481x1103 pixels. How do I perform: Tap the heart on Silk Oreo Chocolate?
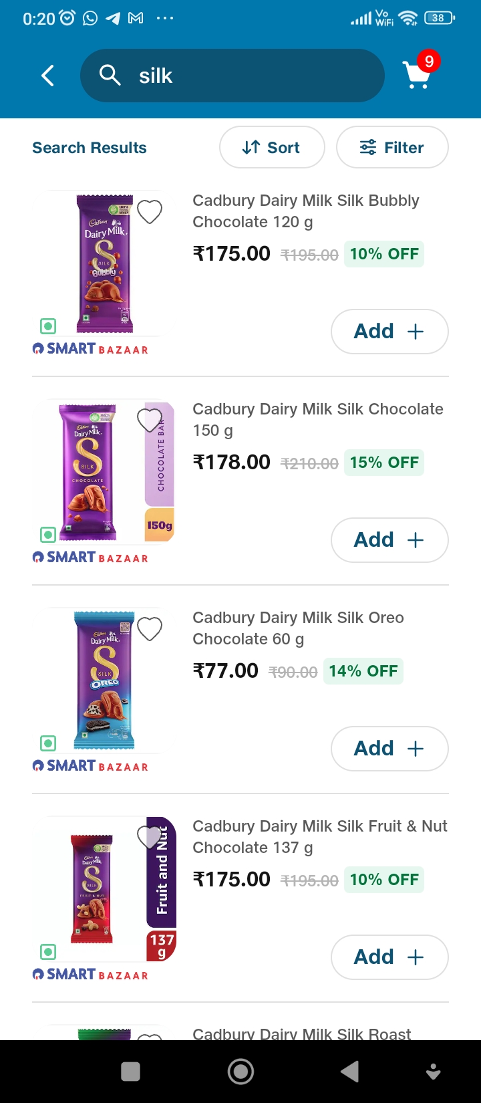pyautogui.click(x=149, y=628)
